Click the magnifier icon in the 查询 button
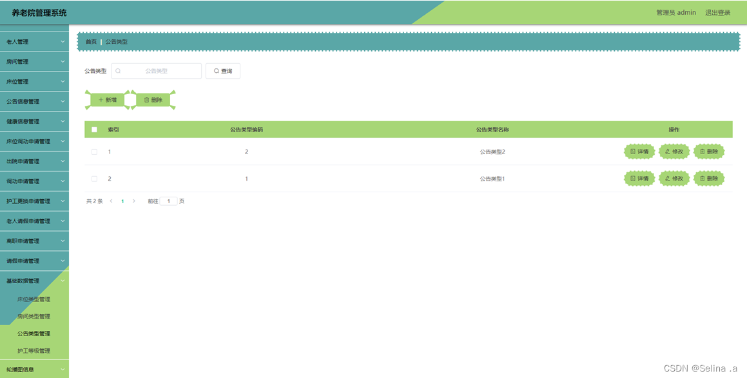 click(217, 71)
